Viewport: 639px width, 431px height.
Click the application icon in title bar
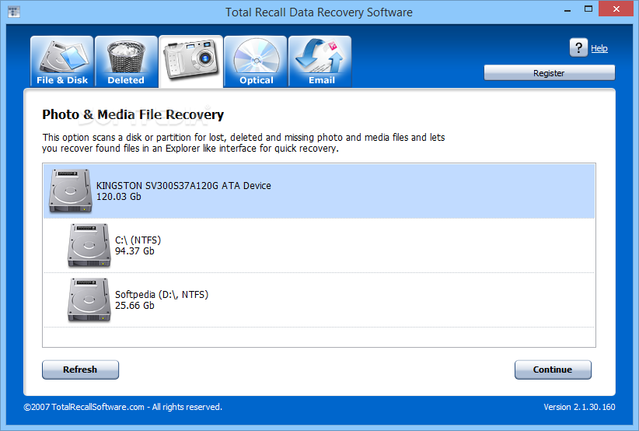coord(13,12)
